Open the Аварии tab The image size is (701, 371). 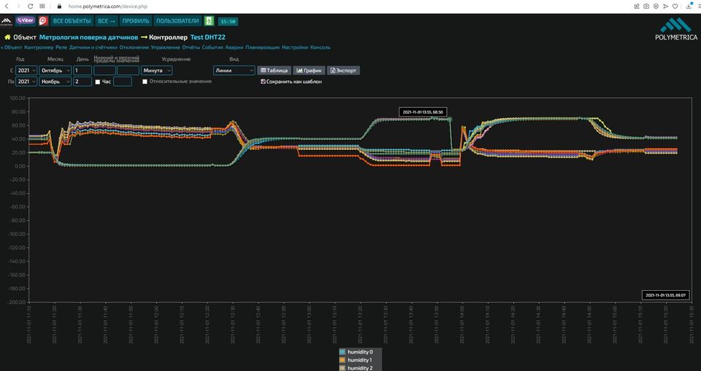pyautogui.click(x=234, y=47)
